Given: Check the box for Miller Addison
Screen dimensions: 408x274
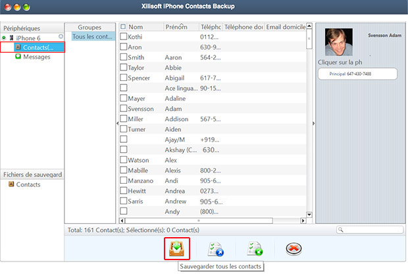Looking at the screenshot, I should pos(123,119).
